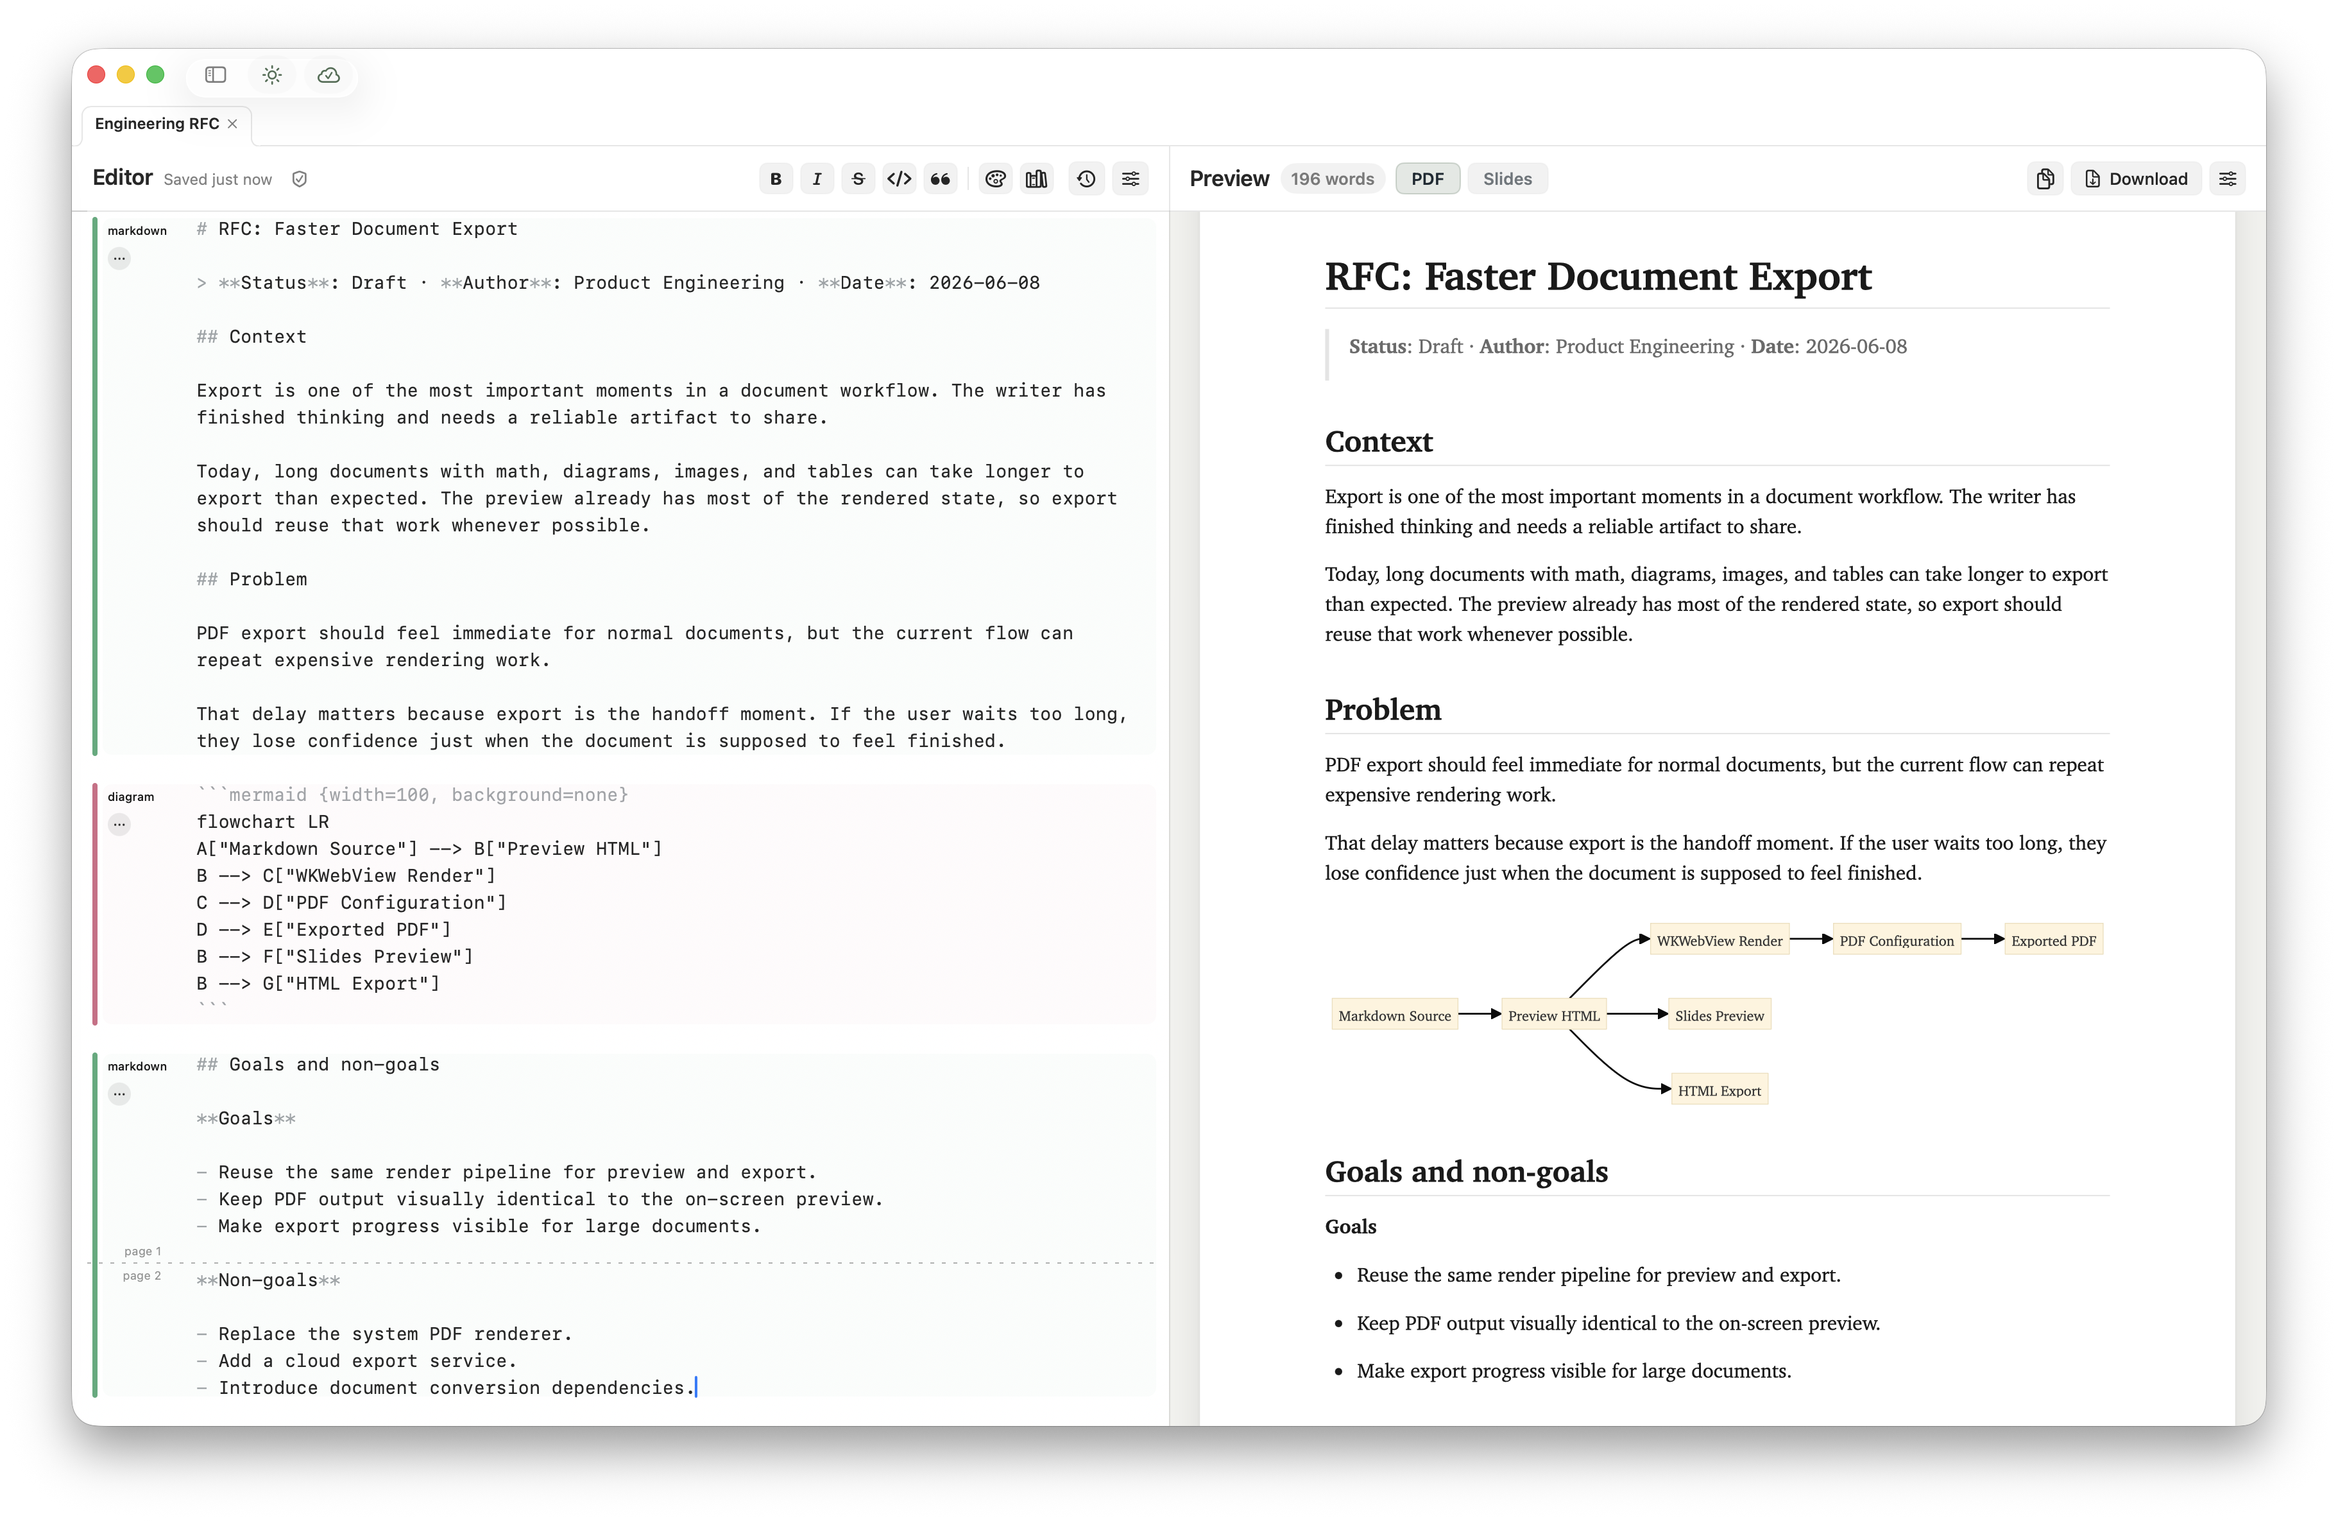Click the '## Context' heading in editor

tap(252, 337)
